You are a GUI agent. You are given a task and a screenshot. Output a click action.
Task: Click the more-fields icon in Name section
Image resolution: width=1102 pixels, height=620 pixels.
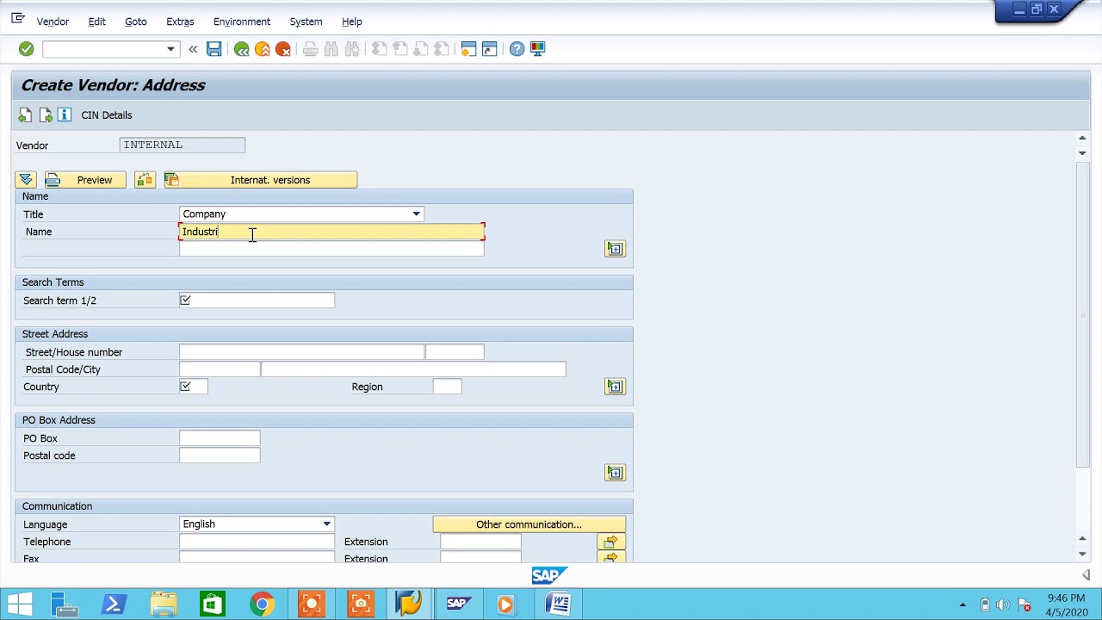(615, 249)
